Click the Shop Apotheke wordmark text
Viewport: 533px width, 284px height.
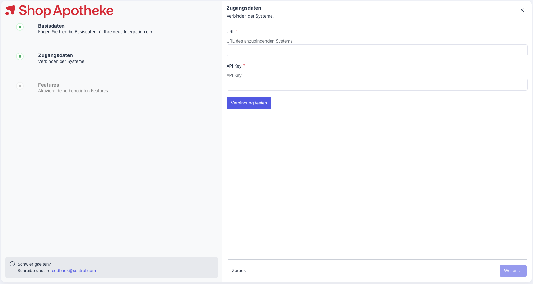coord(66,11)
